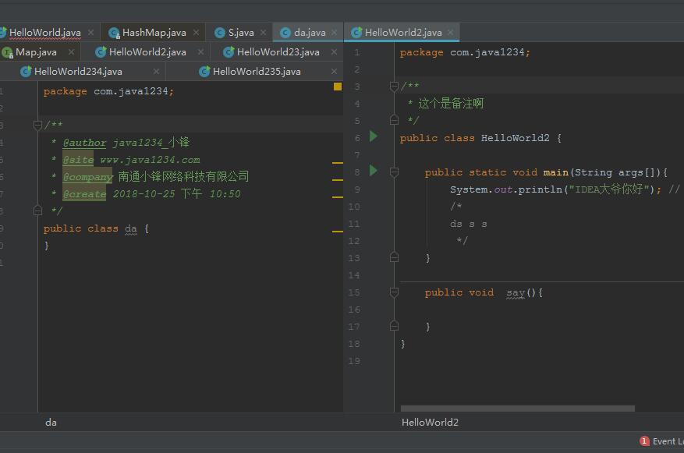The width and height of the screenshot is (684, 453).
Task: Click the yellow inspection warning indicator square
Action: [338, 87]
